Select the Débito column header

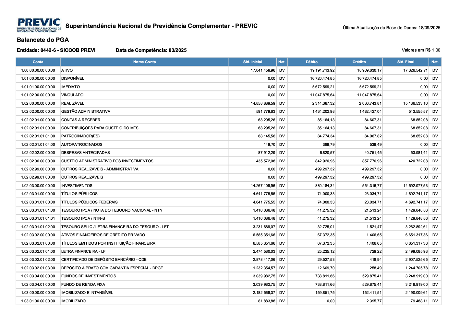coord(311,62)
